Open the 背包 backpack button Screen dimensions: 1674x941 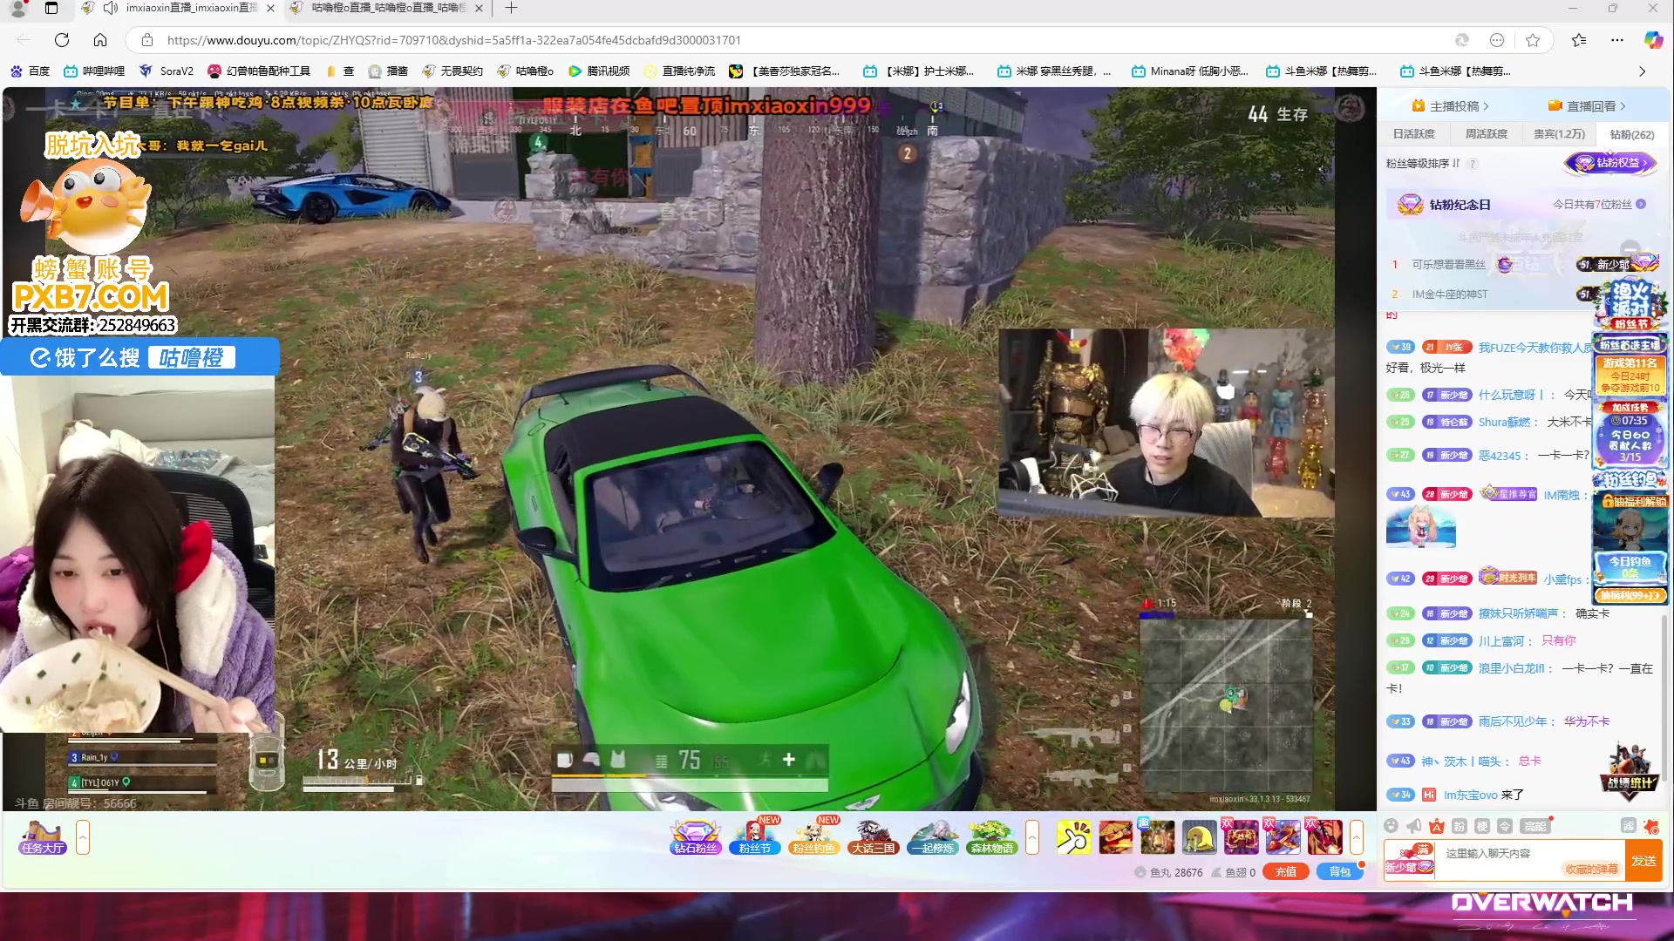1340,872
